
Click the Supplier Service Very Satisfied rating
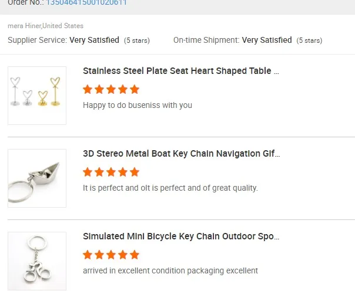(x=94, y=40)
